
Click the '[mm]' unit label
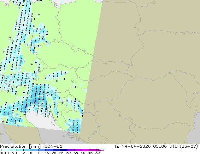[x=35, y=146]
